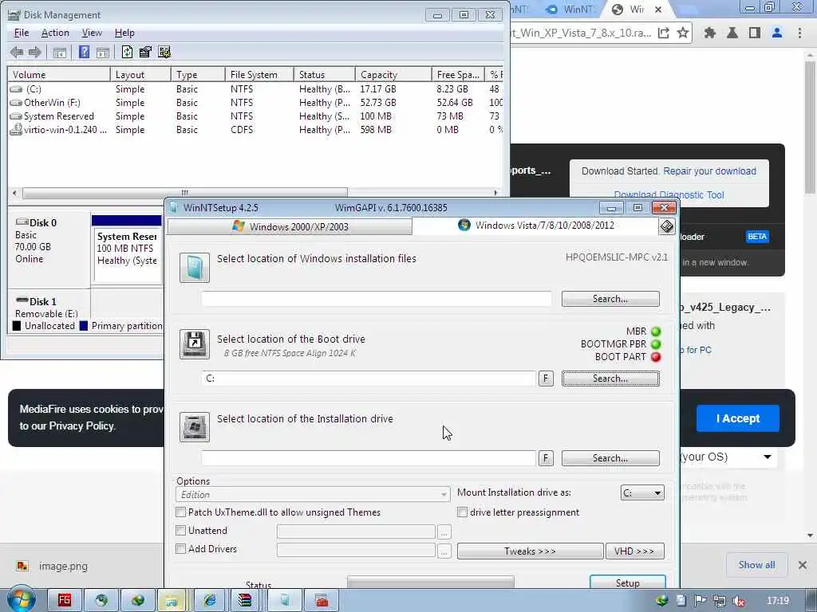Click the Capacity column header
Image resolution: width=817 pixels, height=612 pixels.
coord(393,75)
